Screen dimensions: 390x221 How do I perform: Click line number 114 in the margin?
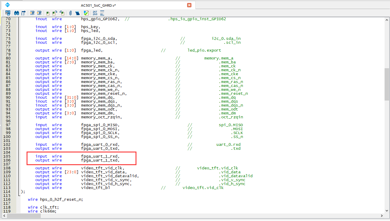7,192
